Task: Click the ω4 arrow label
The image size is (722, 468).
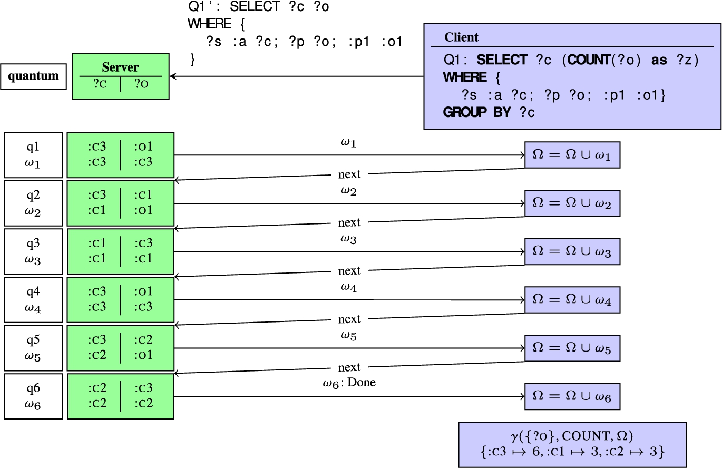Action: [x=349, y=288]
